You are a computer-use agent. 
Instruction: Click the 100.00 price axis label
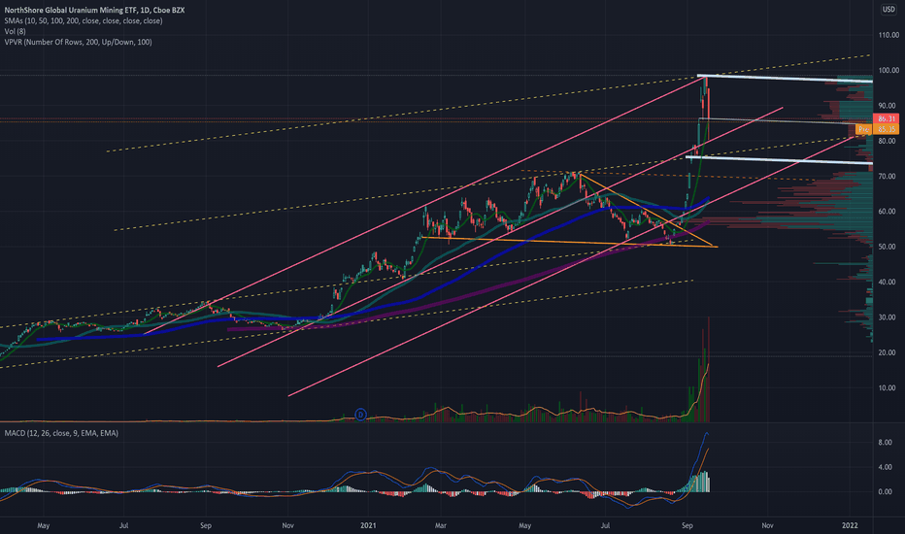click(888, 71)
